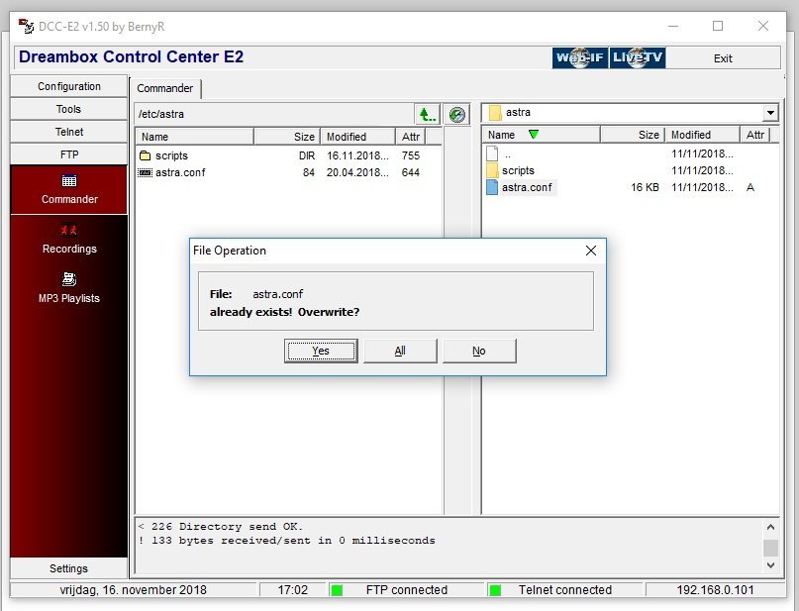Open the MP3 Playlists sidebar icon

pos(69,279)
